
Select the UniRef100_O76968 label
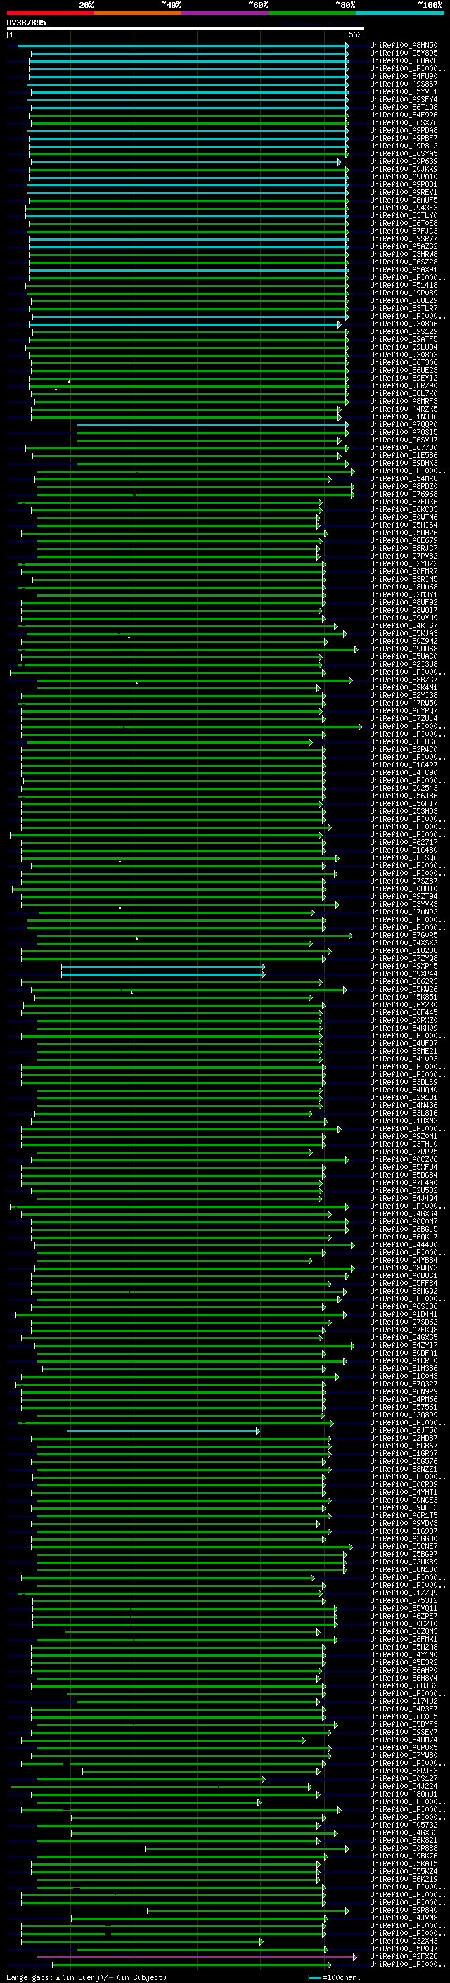click(x=404, y=495)
